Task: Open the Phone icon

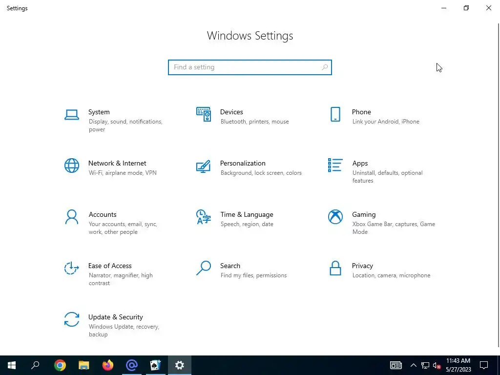Action: coord(335,114)
